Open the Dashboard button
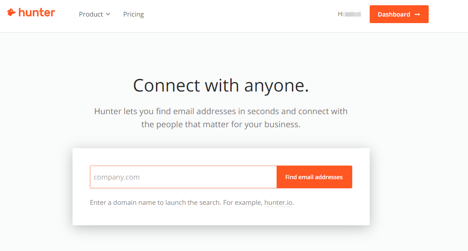Viewport: 468px width, 251px height. [399, 14]
